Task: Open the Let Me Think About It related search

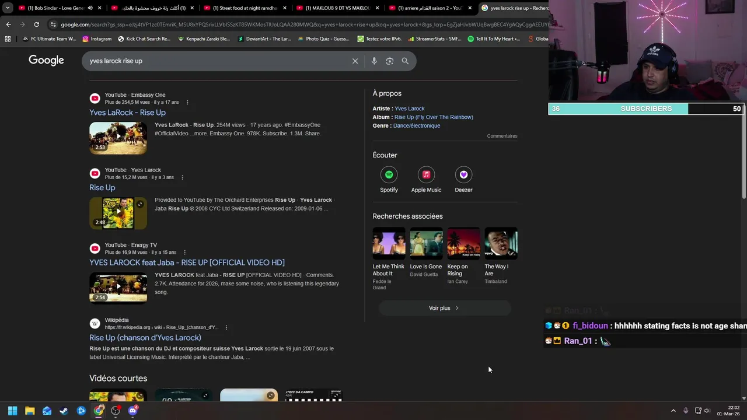Action: tap(389, 259)
